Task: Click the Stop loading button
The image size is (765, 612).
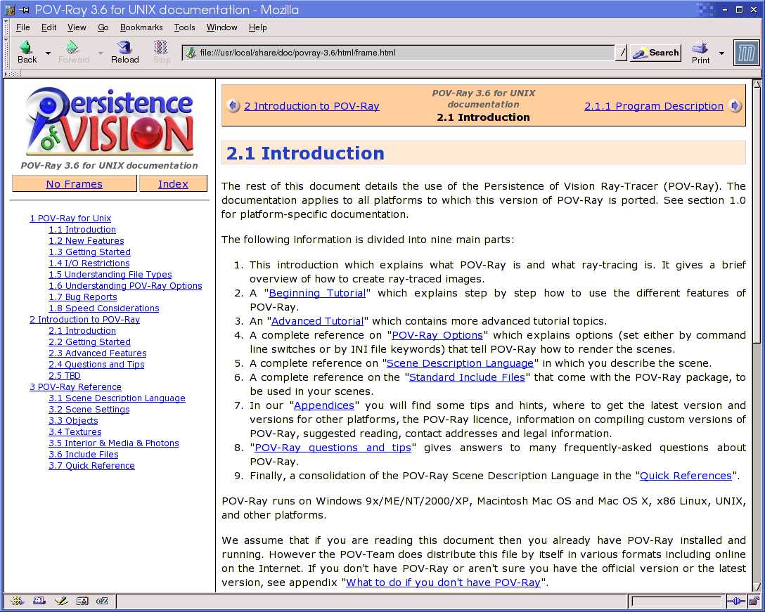Action: [x=162, y=52]
